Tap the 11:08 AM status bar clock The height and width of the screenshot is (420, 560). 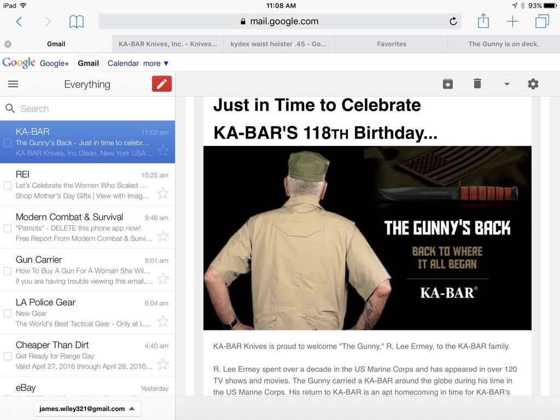[281, 5]
